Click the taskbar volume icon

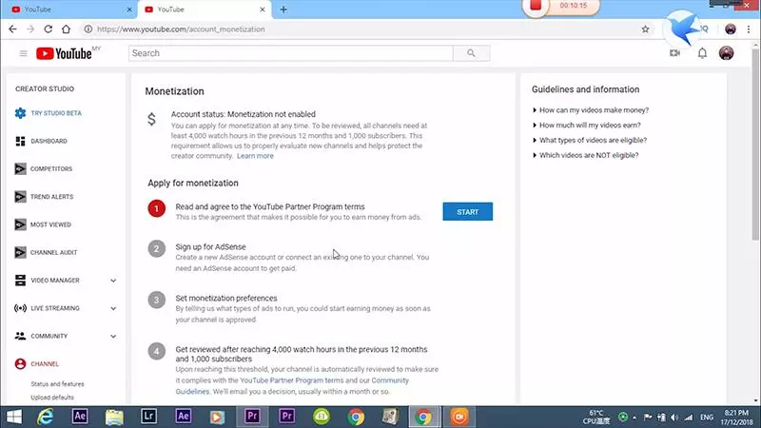click(x=674, y=418)
